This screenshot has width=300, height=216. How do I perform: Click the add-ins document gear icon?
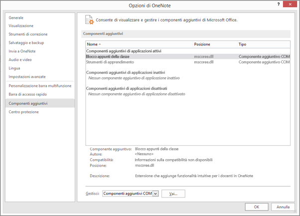[89, 20]
